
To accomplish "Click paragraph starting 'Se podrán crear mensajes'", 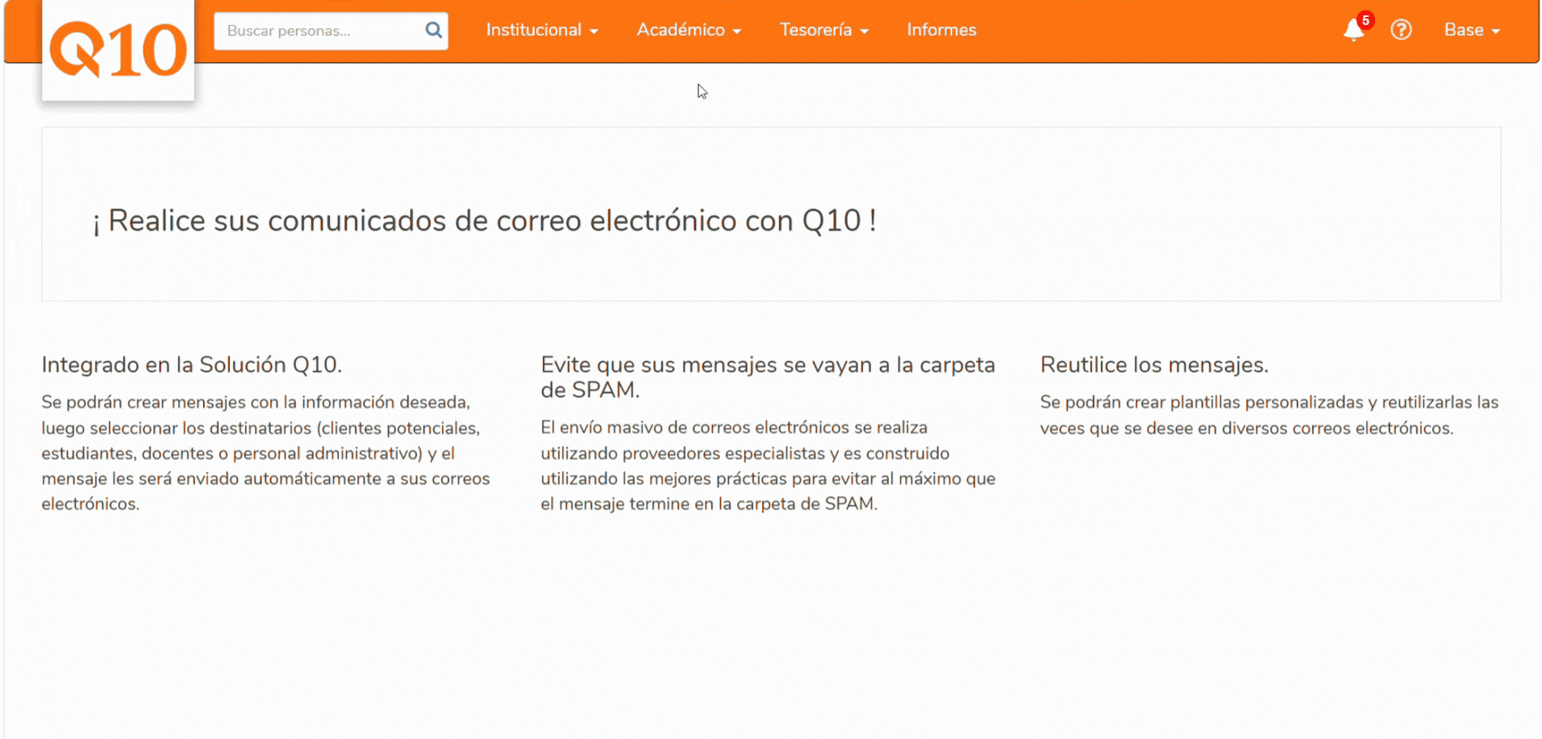I will [266, 453].
